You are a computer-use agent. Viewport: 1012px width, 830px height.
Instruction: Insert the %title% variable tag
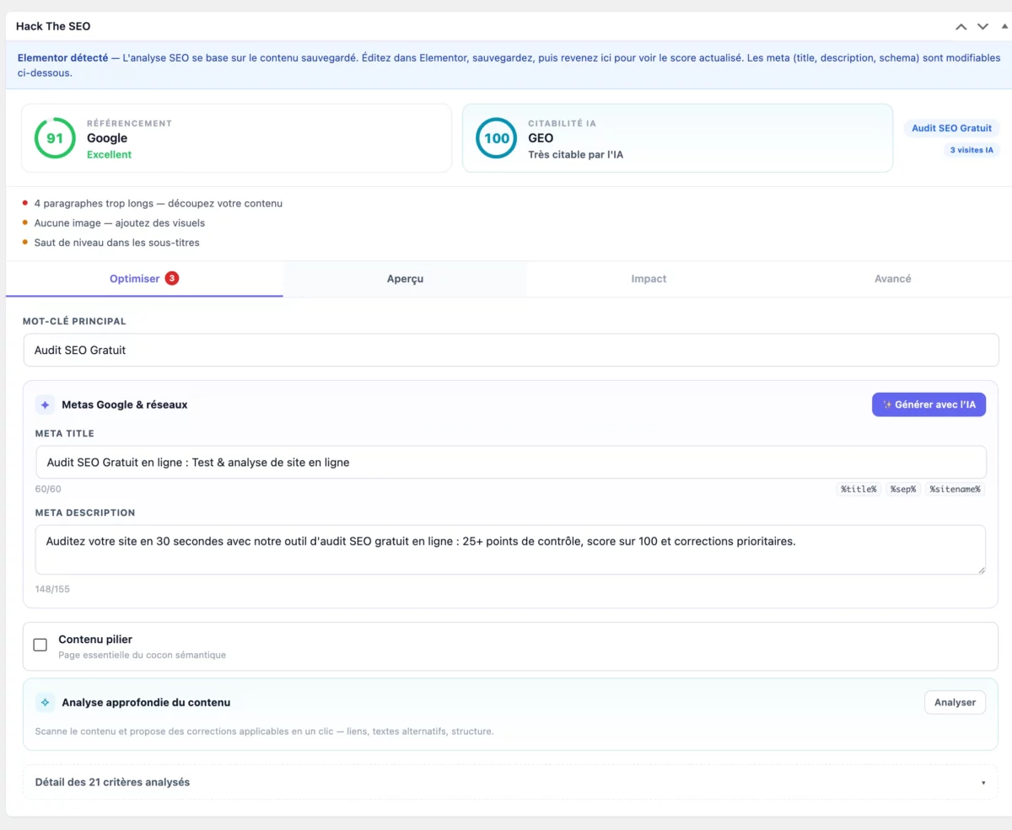coord(859,489)
